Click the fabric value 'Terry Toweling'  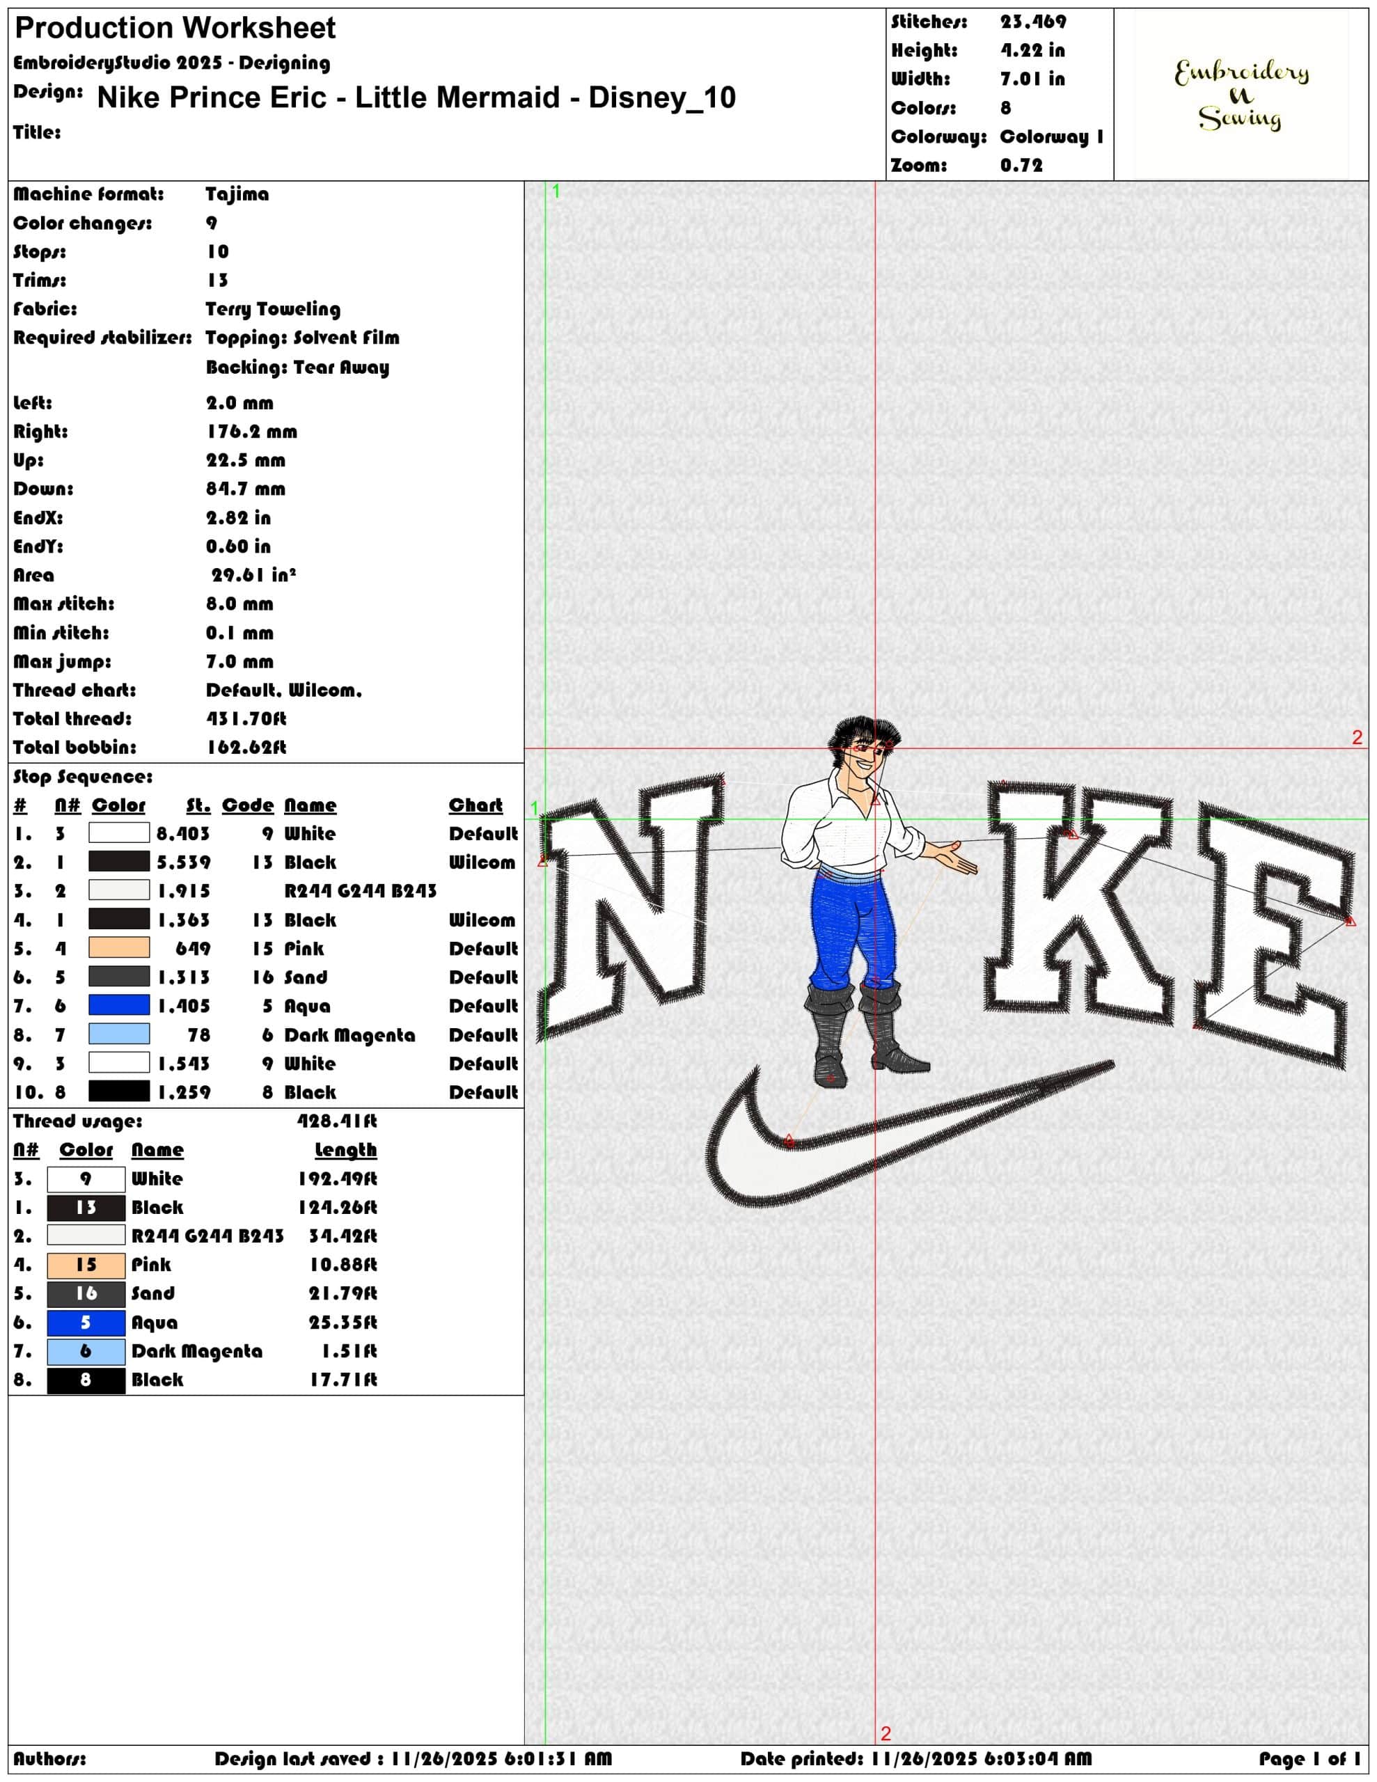point(274,309)
